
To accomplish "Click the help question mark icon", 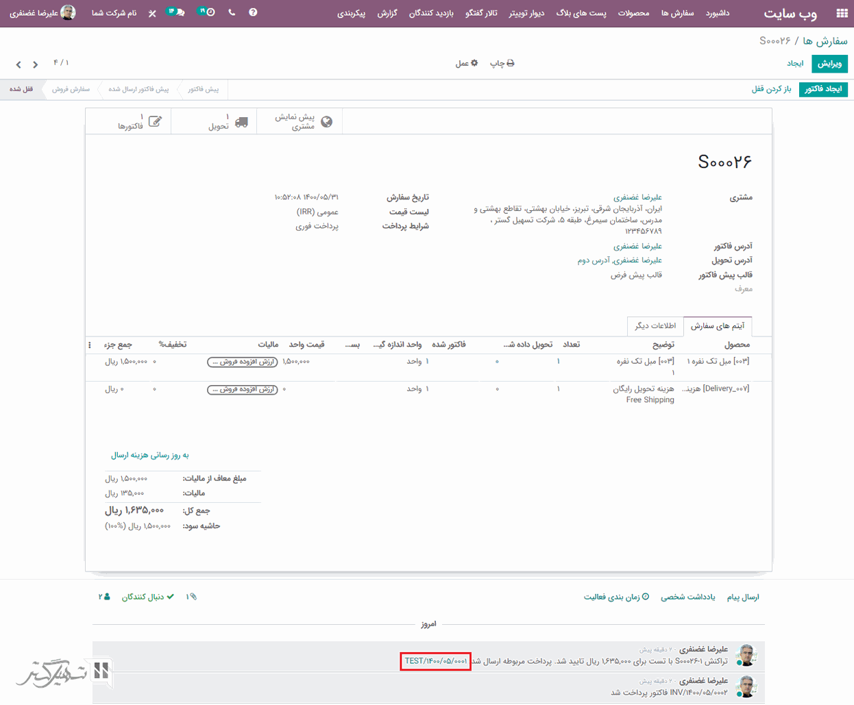I will [x=253, y=12].
